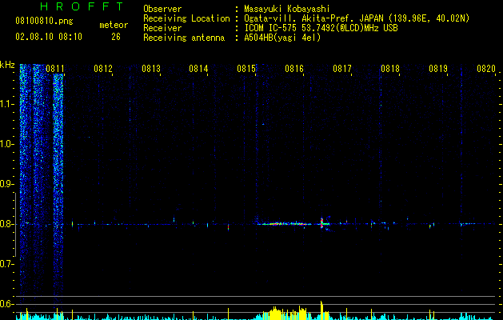Click the 0818 time marker
The image size is (503, 320).
pyautogui.click(x=390, y=69)
